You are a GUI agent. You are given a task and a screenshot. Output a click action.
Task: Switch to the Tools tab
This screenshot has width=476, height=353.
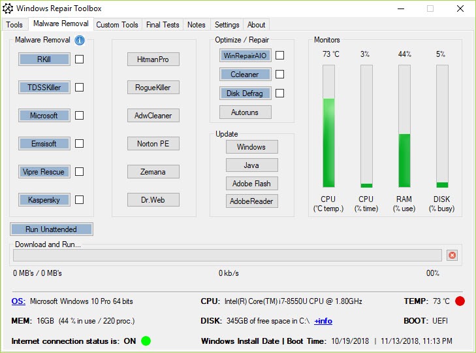point(14,25)
